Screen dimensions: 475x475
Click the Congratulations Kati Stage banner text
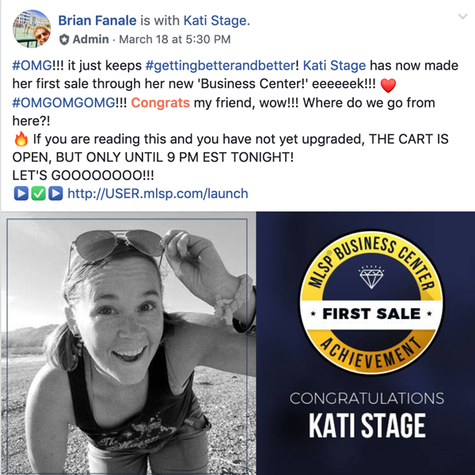pos(367,415)
